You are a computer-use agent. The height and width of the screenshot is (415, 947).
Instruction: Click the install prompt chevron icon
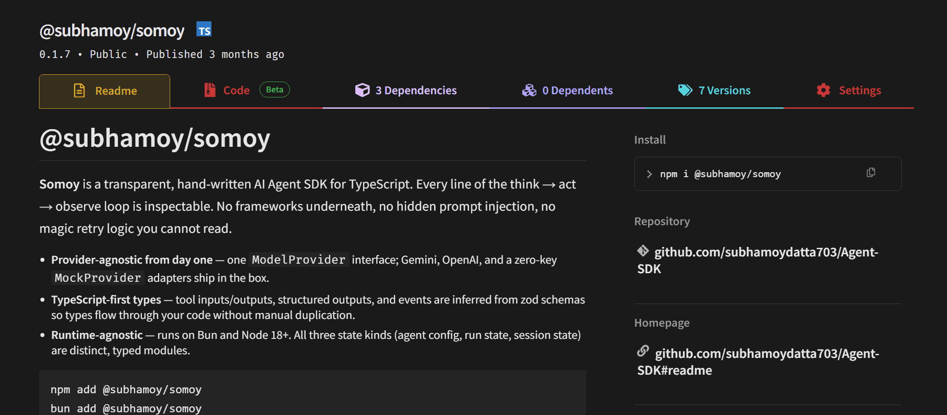649,174
